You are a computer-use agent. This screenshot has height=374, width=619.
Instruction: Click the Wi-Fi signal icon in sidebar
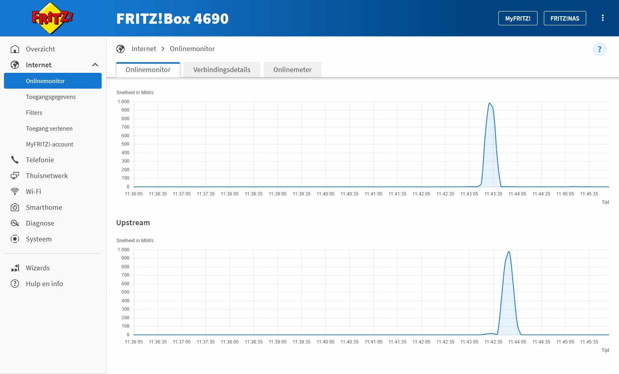[x=15, y=192]
